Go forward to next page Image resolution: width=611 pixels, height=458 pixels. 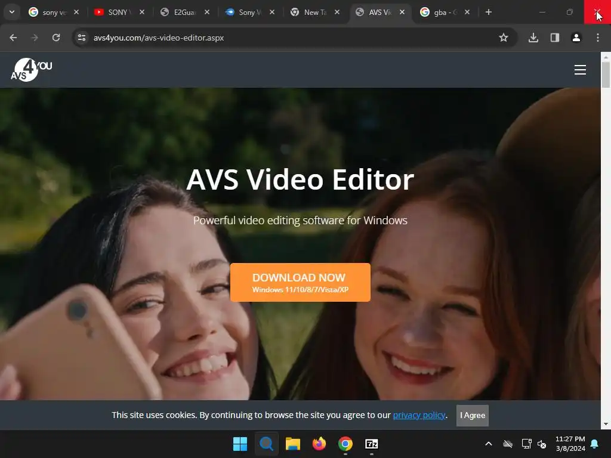[x=35, y=38]
